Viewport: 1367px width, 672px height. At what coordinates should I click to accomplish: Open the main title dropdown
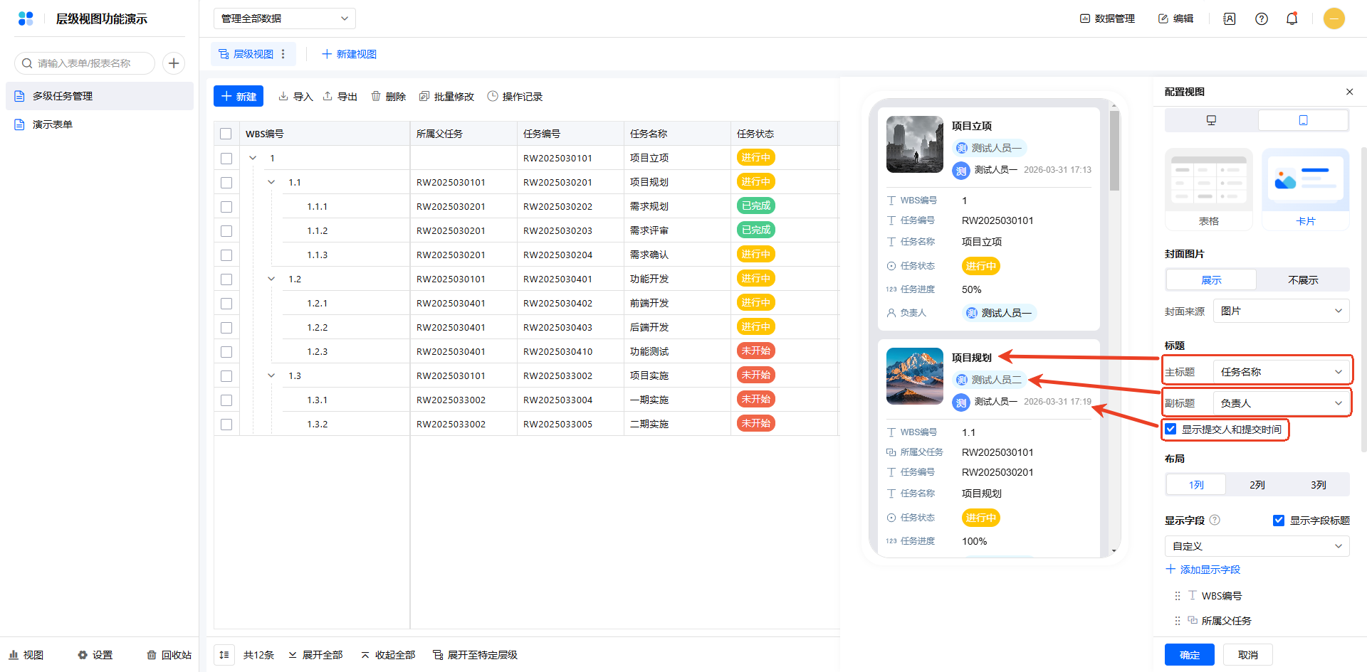coord(1281,372)
